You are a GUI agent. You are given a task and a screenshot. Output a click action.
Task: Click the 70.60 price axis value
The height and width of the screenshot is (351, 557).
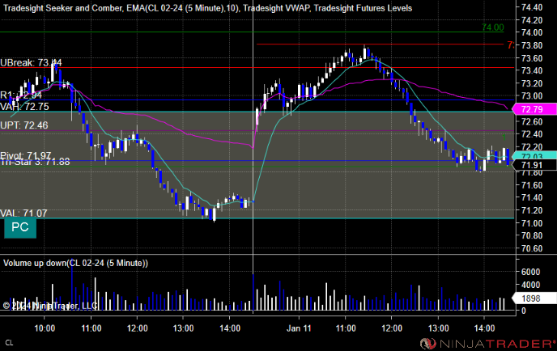[532, 248]
